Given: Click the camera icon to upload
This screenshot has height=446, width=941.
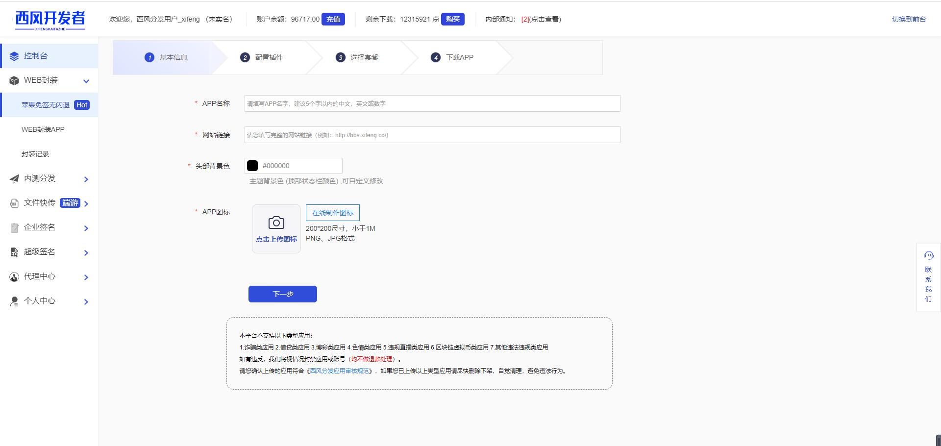Looking at the screenshot, I should point(276,223).
